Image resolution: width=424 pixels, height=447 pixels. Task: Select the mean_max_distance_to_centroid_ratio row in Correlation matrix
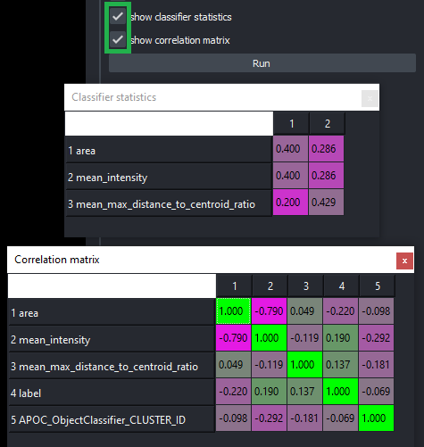(112, 366)
